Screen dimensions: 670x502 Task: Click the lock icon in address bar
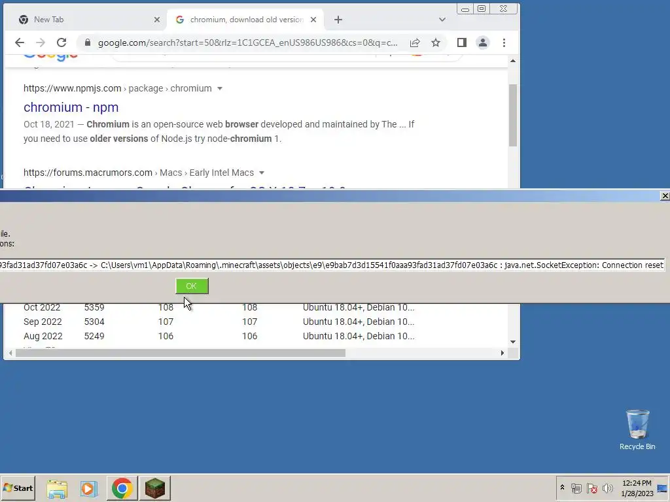click(x=88, y=42)
